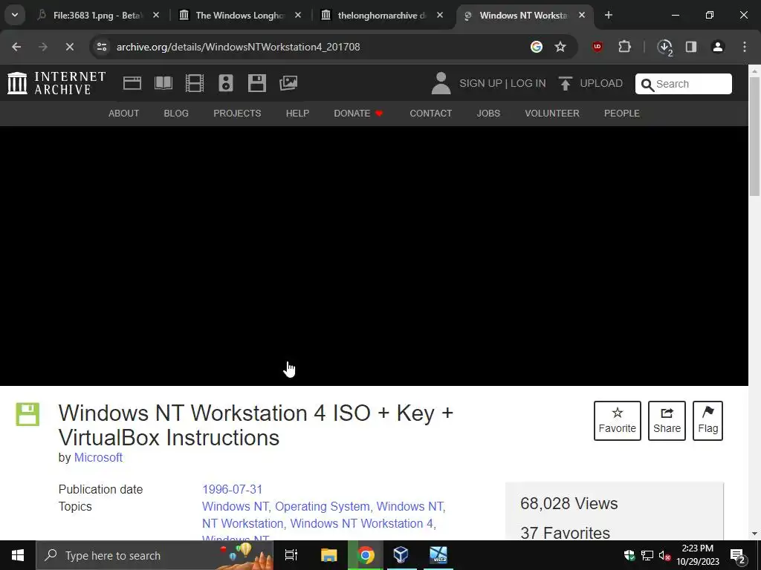The width and height of the screenshot is (761, 570).
Task: Open the Texts book icon
Action: point(163,83)
